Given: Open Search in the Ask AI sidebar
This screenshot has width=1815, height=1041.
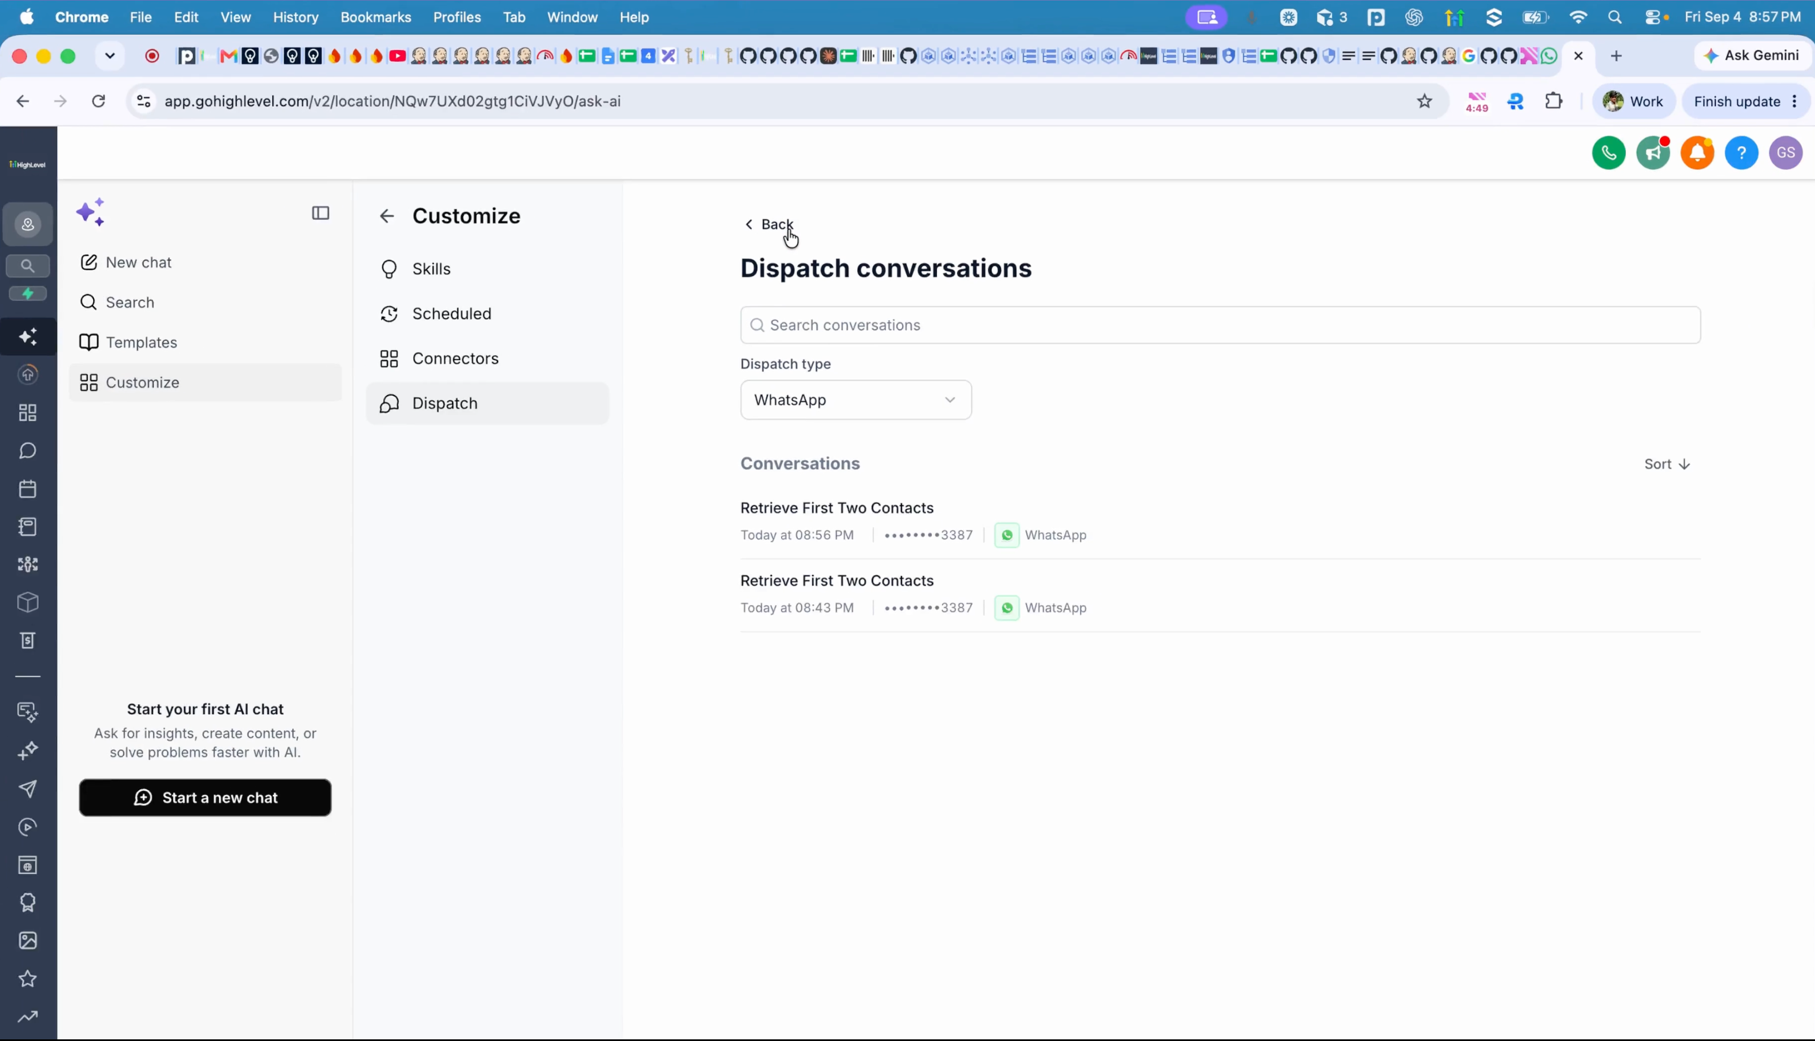Looking at the screenshot, I should [205, 302].
